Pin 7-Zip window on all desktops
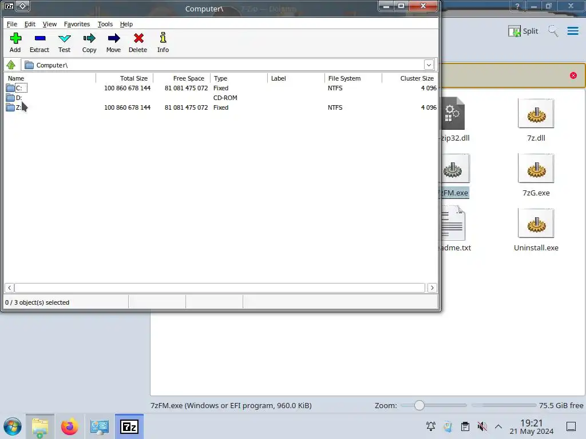 click(22, 6)
